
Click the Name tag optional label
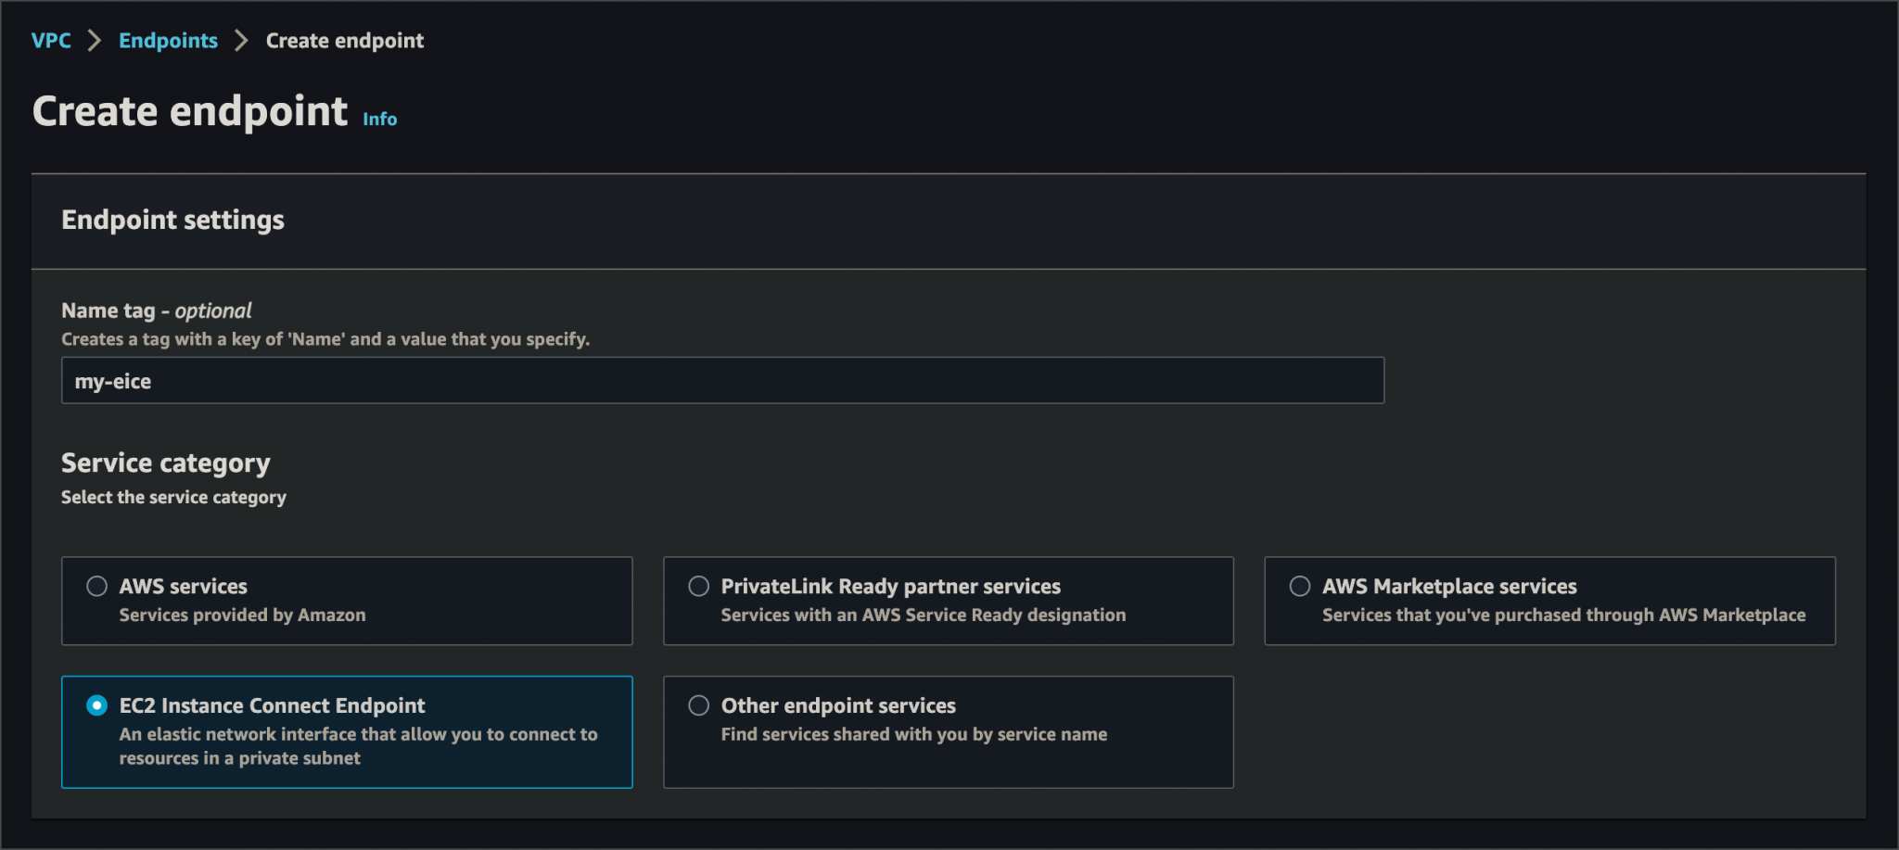click(155, 311)
